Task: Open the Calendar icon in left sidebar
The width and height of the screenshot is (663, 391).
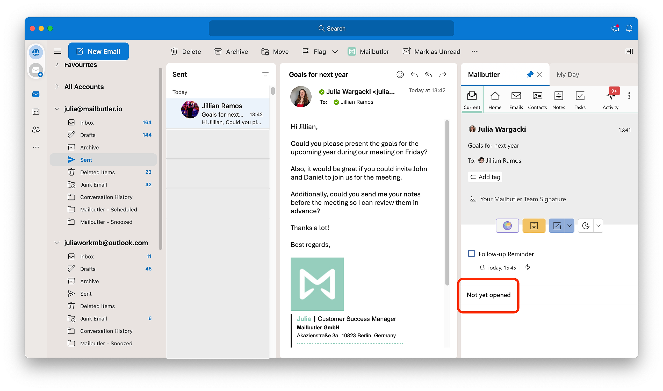Action: 36,112
